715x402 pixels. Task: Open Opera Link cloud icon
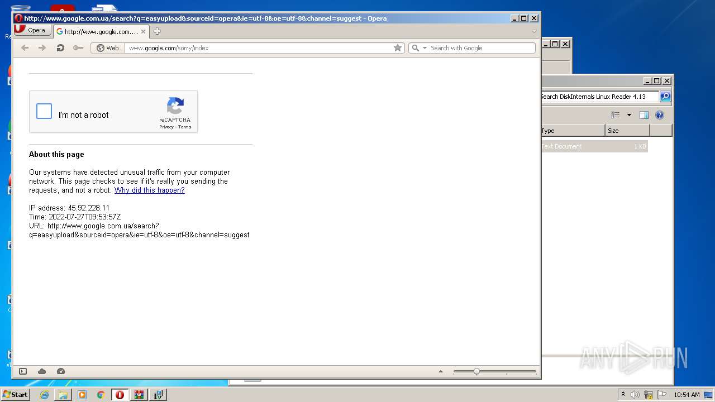[x=42, y=371]
